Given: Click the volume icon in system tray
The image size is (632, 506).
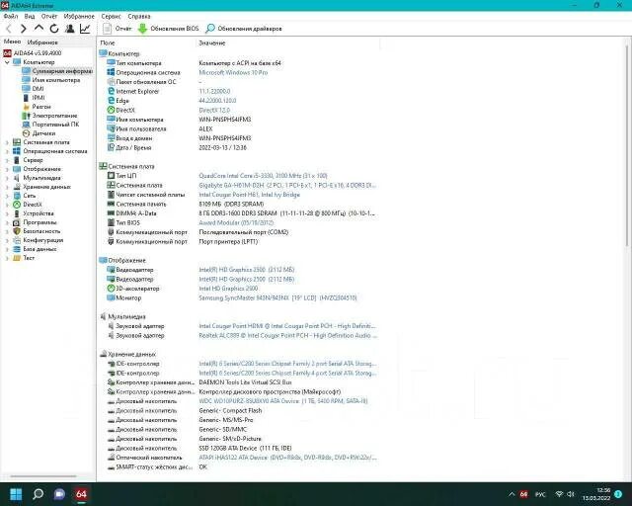Looking at the screenshot, I should (x=571, y=494).
